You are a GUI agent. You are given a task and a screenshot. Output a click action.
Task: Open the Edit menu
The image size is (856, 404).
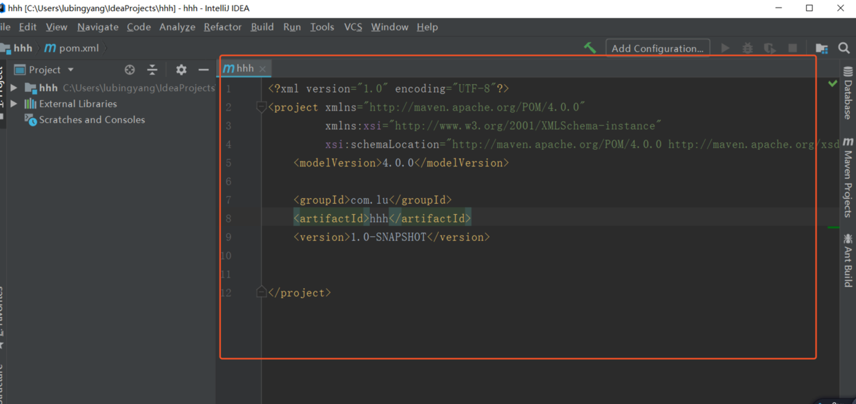click(x=28, y=27)
